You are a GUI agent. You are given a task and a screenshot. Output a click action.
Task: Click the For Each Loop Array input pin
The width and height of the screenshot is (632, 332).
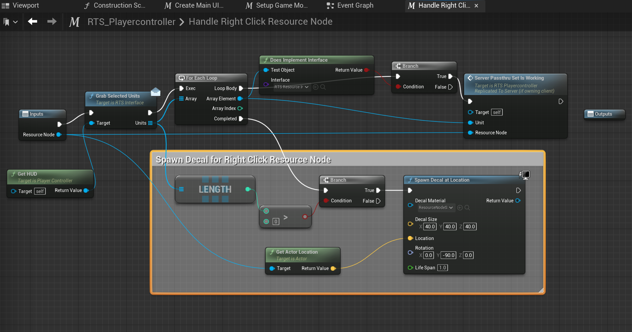coord(181,99)
